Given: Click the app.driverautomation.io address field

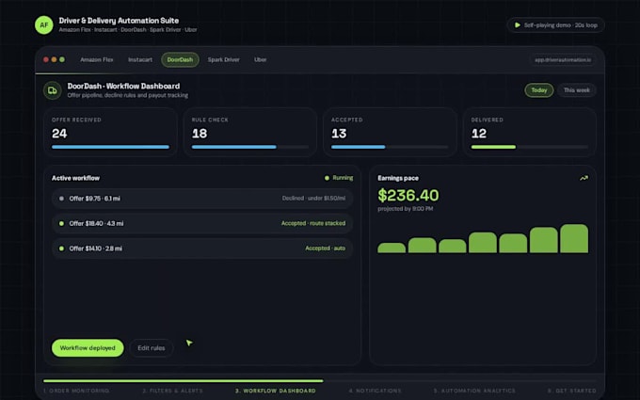Looking at the screenshot, I should pos(563,60).
